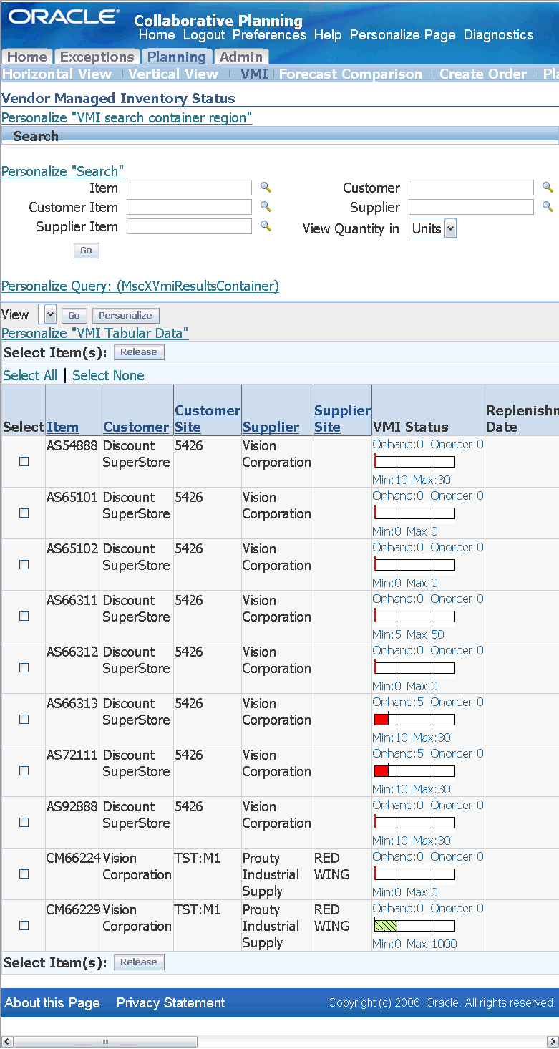Click the horizontal scrollbar thumb at the bottom
Image resolution: width=559 pixels, height=1049 pixels.
pos(106,1042)
